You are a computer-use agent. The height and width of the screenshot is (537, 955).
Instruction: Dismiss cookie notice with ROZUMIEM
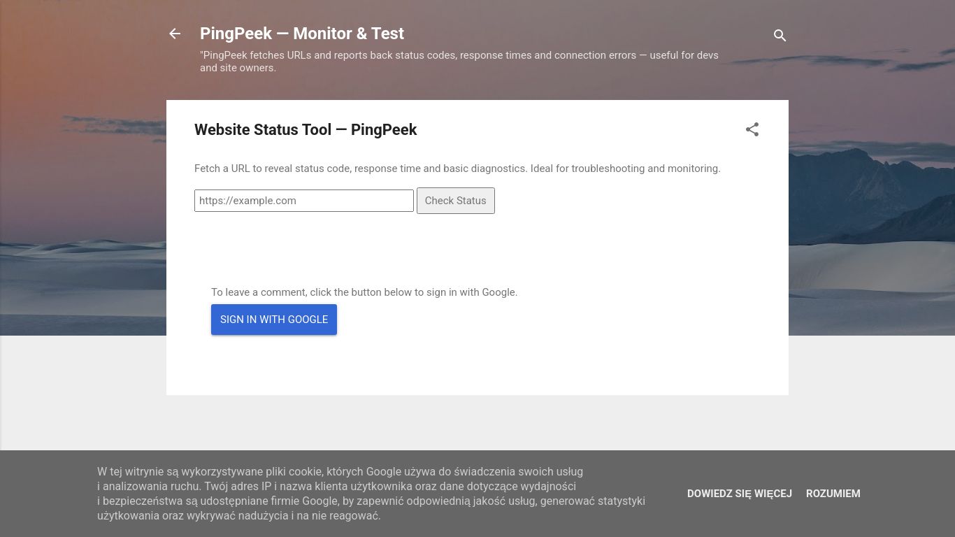pyautogui.click(x=833, y=494)
